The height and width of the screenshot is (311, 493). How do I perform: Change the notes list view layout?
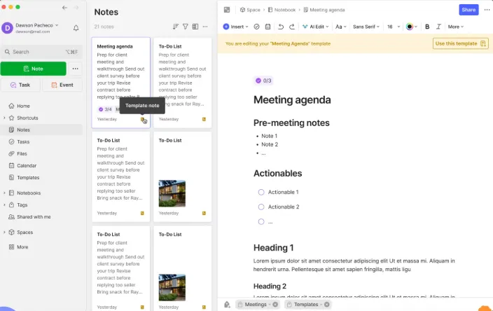tap(195, 27)
